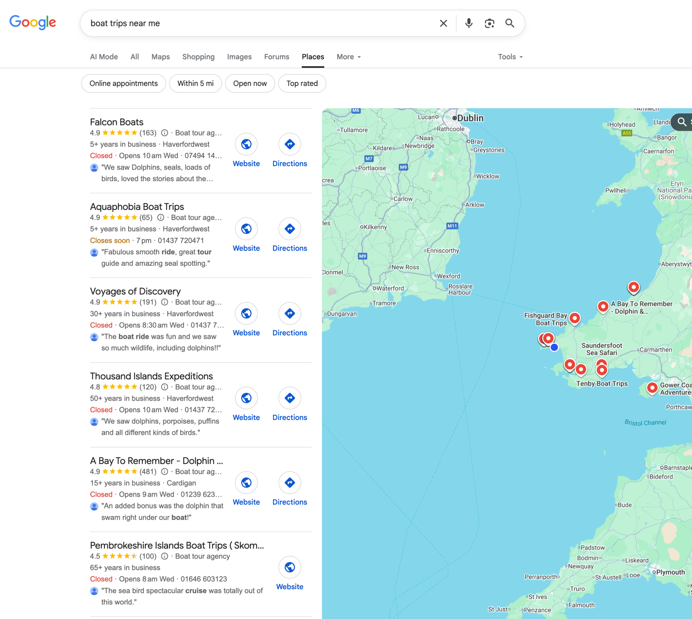Open Voyages of Discovery website icon
692x619 pixels.
click(246, 314)
